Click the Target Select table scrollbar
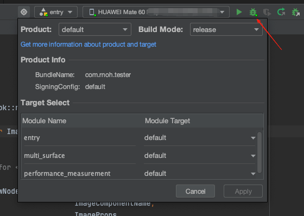This screenshot has height=216, width=304. (x=259, y=153)
